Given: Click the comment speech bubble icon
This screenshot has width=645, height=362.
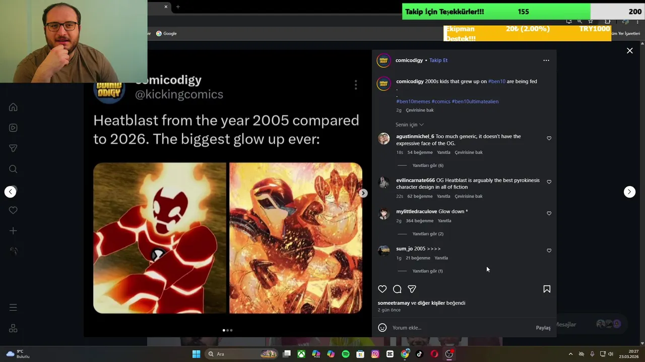Looking at the screenshot, I should point(397,289).
